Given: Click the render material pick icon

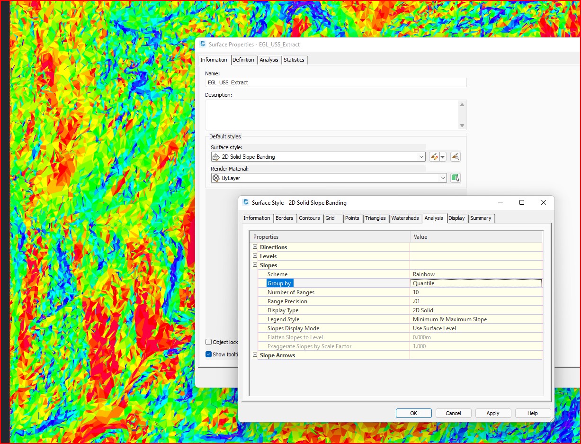Looking at the screenshot, I should pos(455,178).
